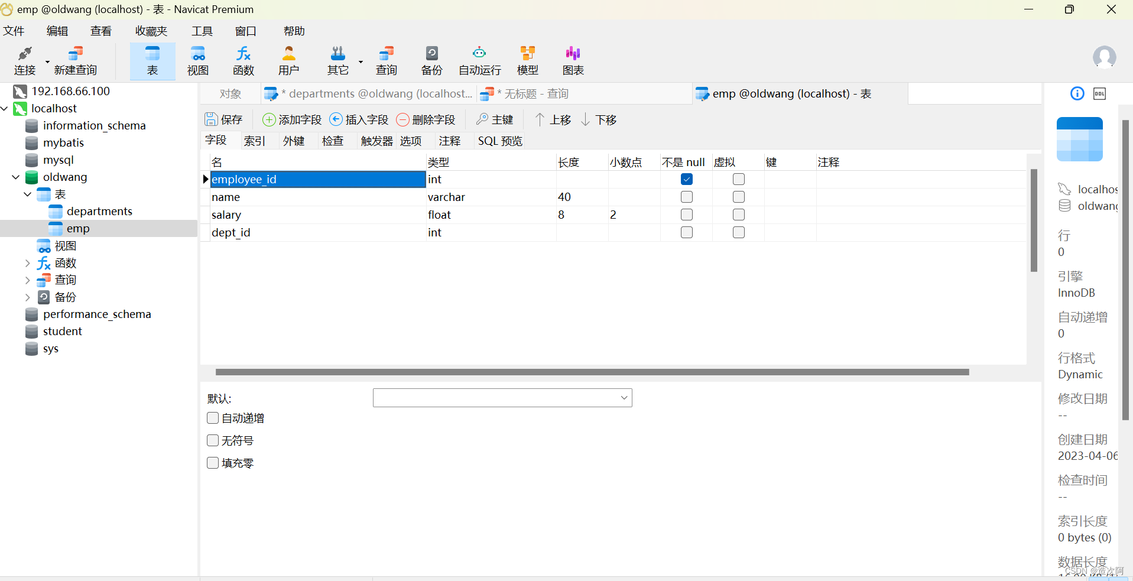
Task: Open the Charts (图表) toolbar icon
Action: pyautogui.click(x=573, y=61)
